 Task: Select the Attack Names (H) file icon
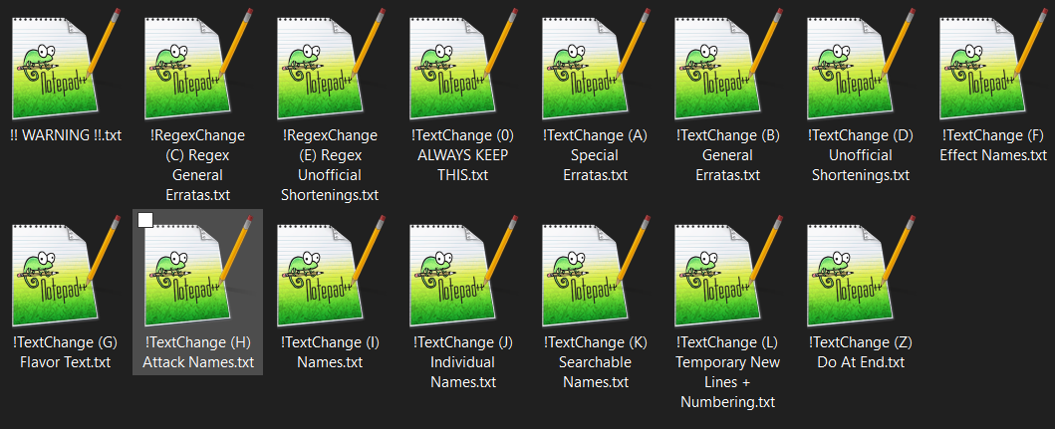tap(198, 271)
